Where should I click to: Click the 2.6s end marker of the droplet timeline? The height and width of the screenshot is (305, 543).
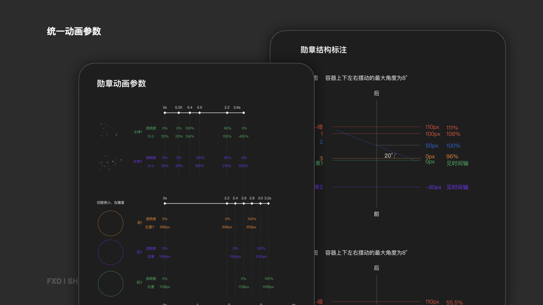[x=244, y=113]
